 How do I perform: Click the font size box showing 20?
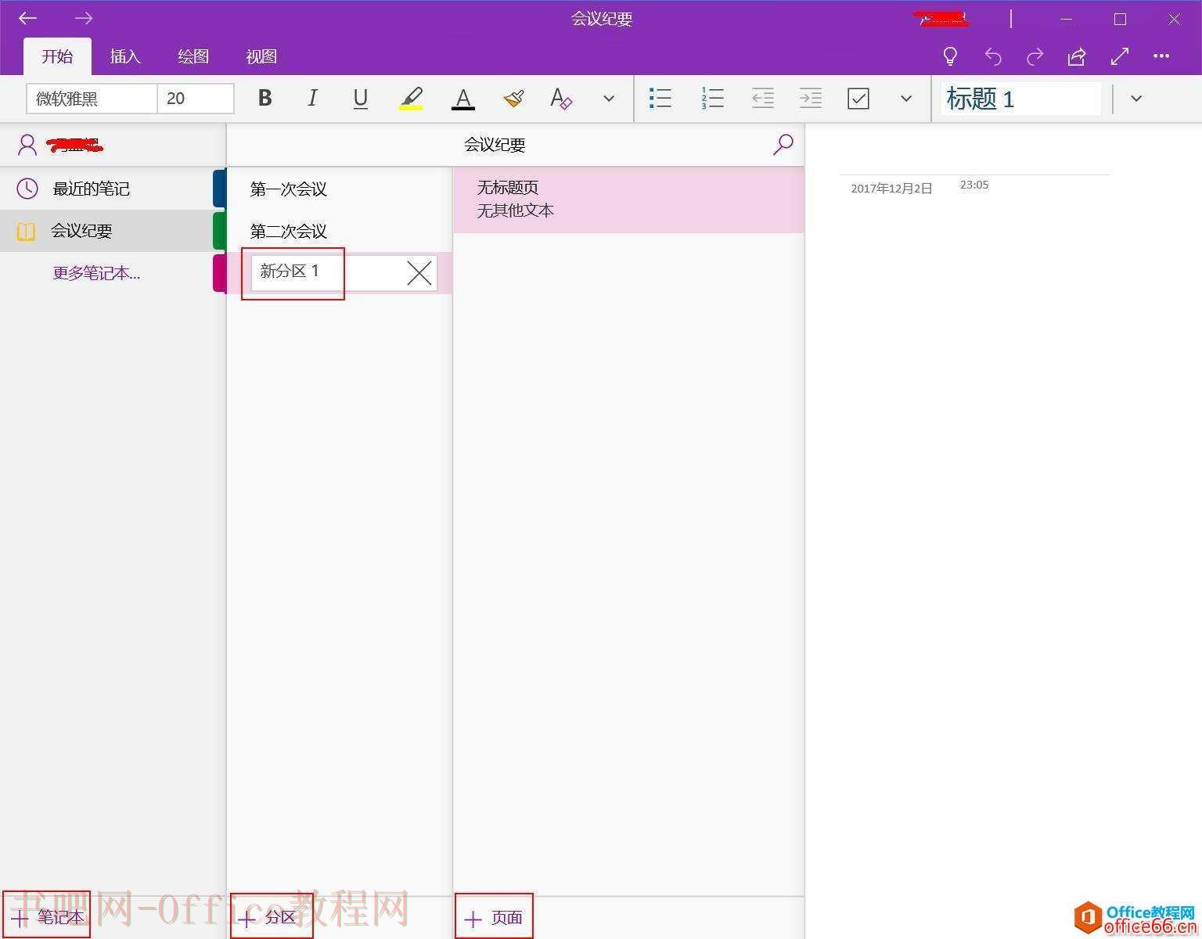click(x=196, y=99)
